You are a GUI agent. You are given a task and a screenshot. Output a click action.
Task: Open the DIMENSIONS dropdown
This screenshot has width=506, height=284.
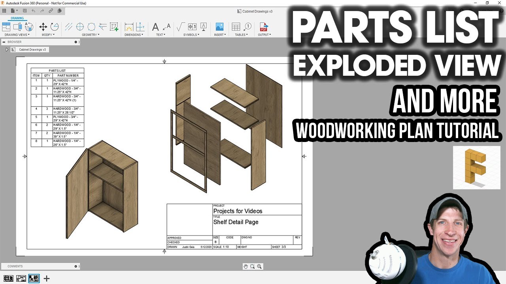click(134, 35)
